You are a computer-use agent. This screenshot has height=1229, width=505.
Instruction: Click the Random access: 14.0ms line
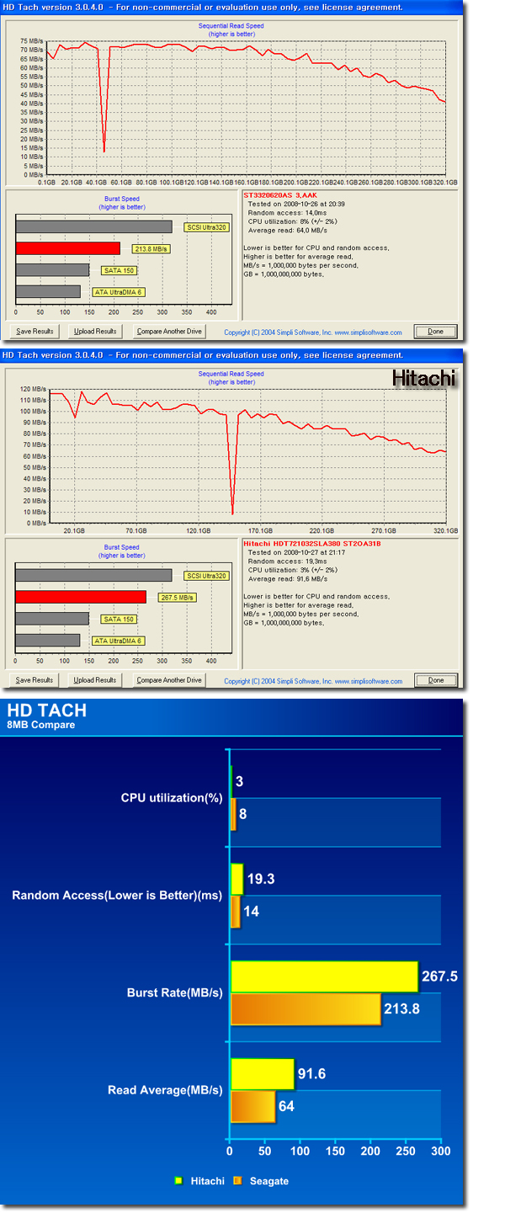point(286,212)
